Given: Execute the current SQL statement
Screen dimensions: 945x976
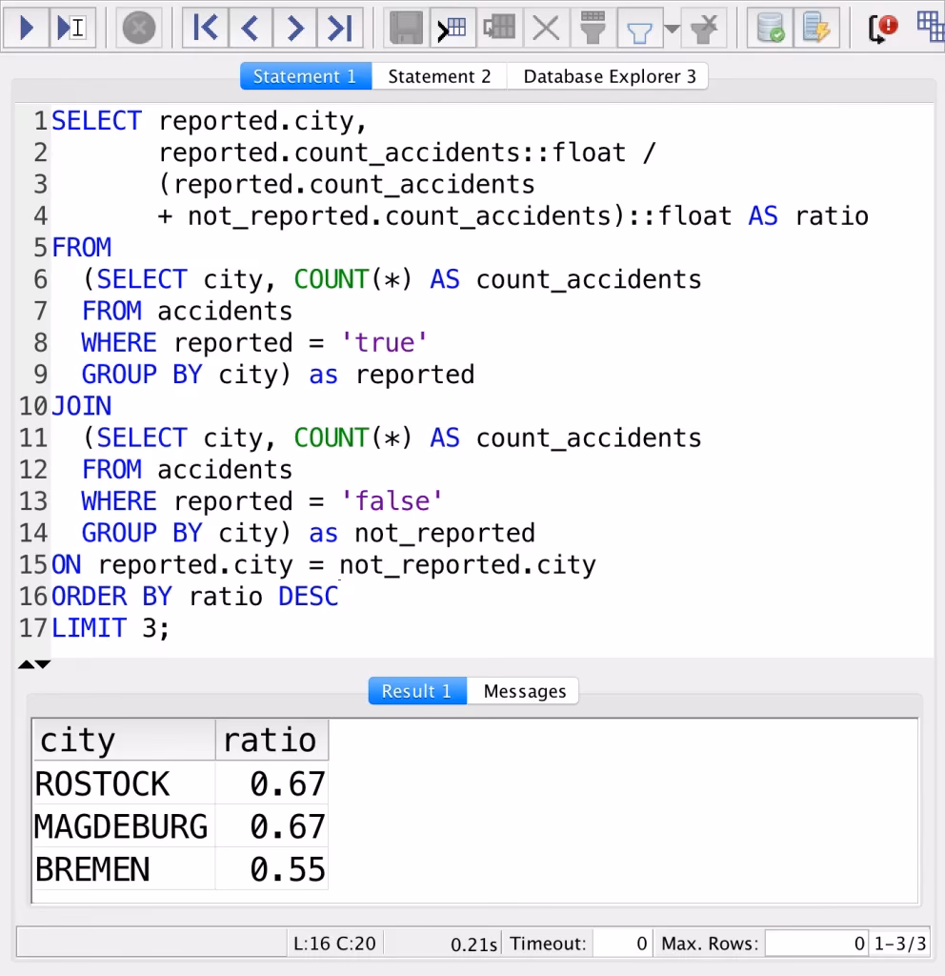Looking at the screenshot, I should pyautogui.click(x=27, y=28).
